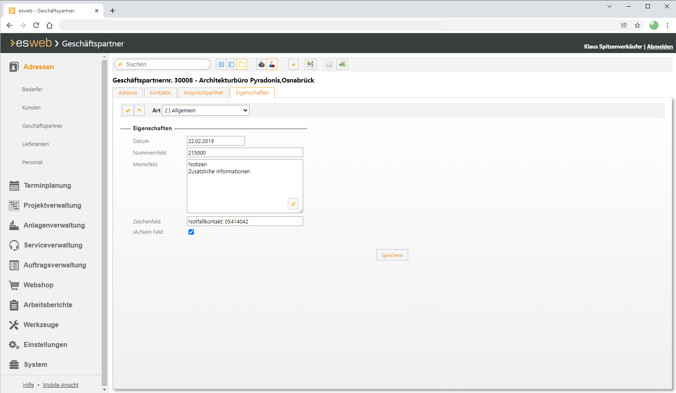Open Kunden in the sidebar
The width and height of the screenshot is (676, 393).
click(x=32, y=108)
